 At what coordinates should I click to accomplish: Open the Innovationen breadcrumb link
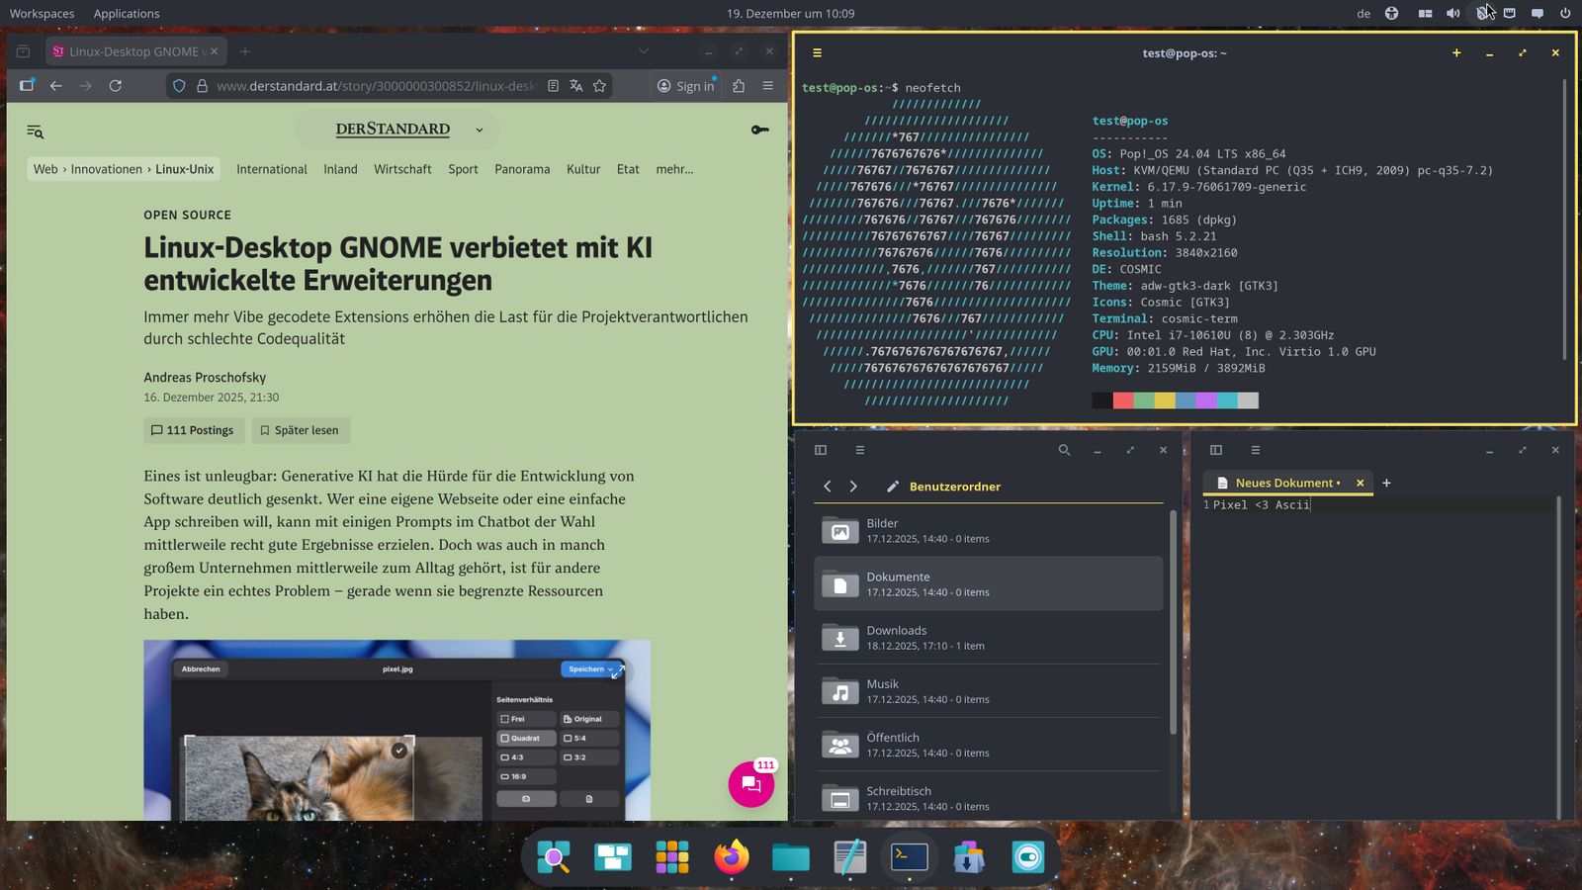[107, 169]
